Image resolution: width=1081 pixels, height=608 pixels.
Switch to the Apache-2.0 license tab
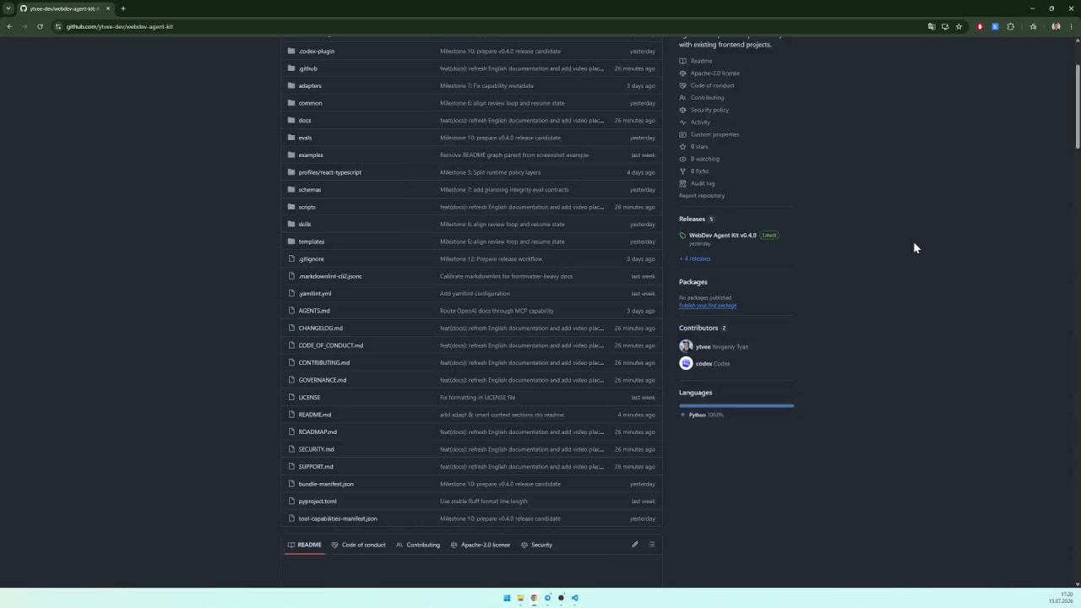(481, 545)
